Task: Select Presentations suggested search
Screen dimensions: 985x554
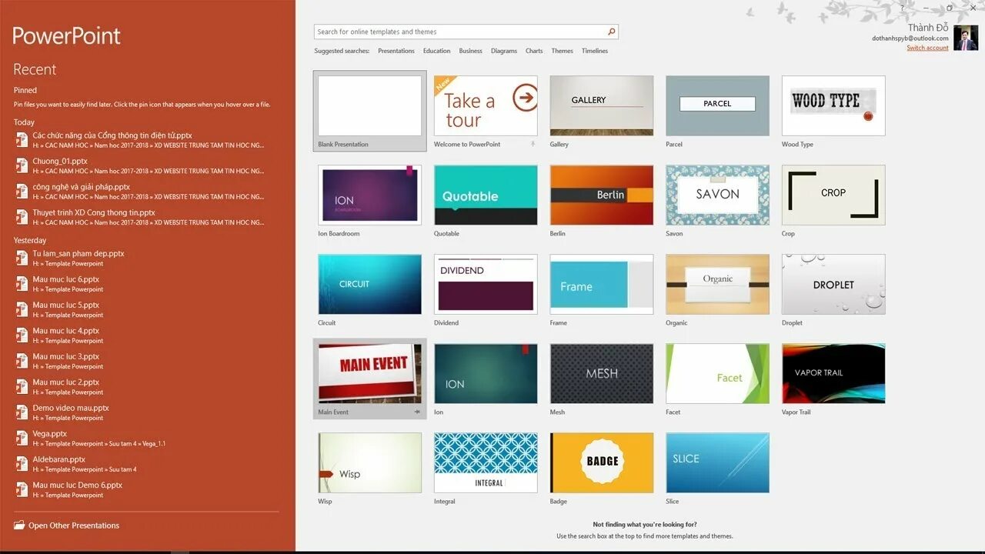Action: pyautogui.click(x=396, y=51)
